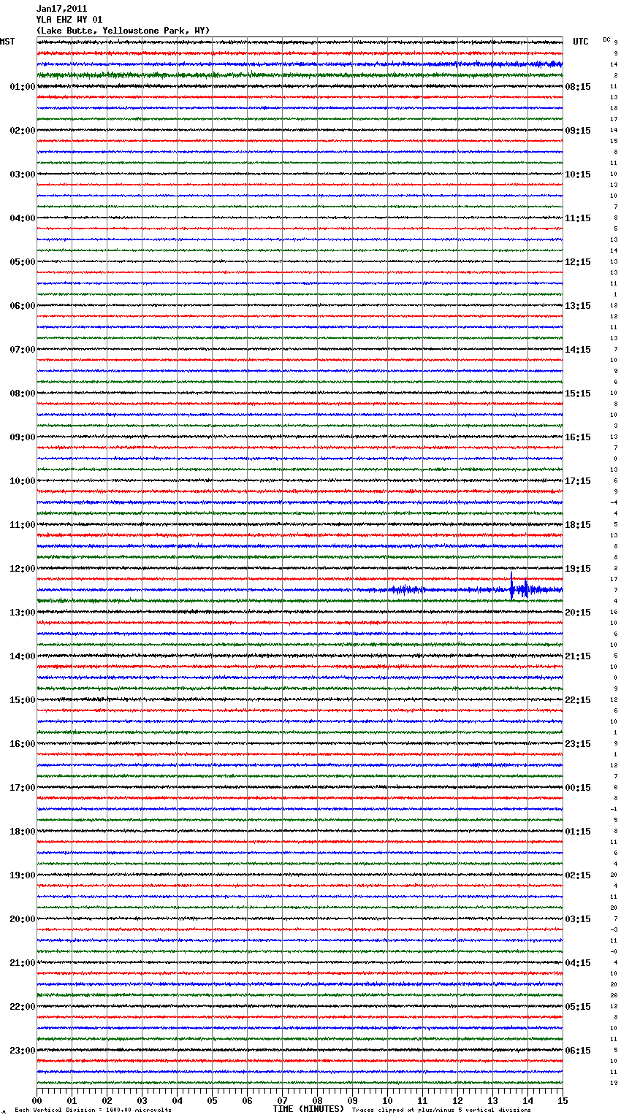Select the station code YLA EHZ WY 01

[69, 20]
